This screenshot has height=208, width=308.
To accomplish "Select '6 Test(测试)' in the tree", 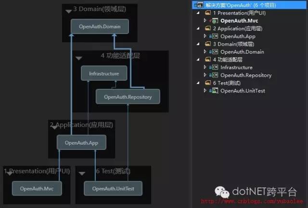I will click(x=227, y=83).
